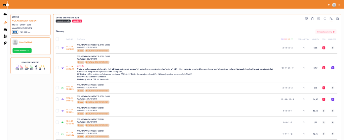This screenshot has height=140, width=344.
Task: Open the Libor contact name link
Action: tap(26, 42)
